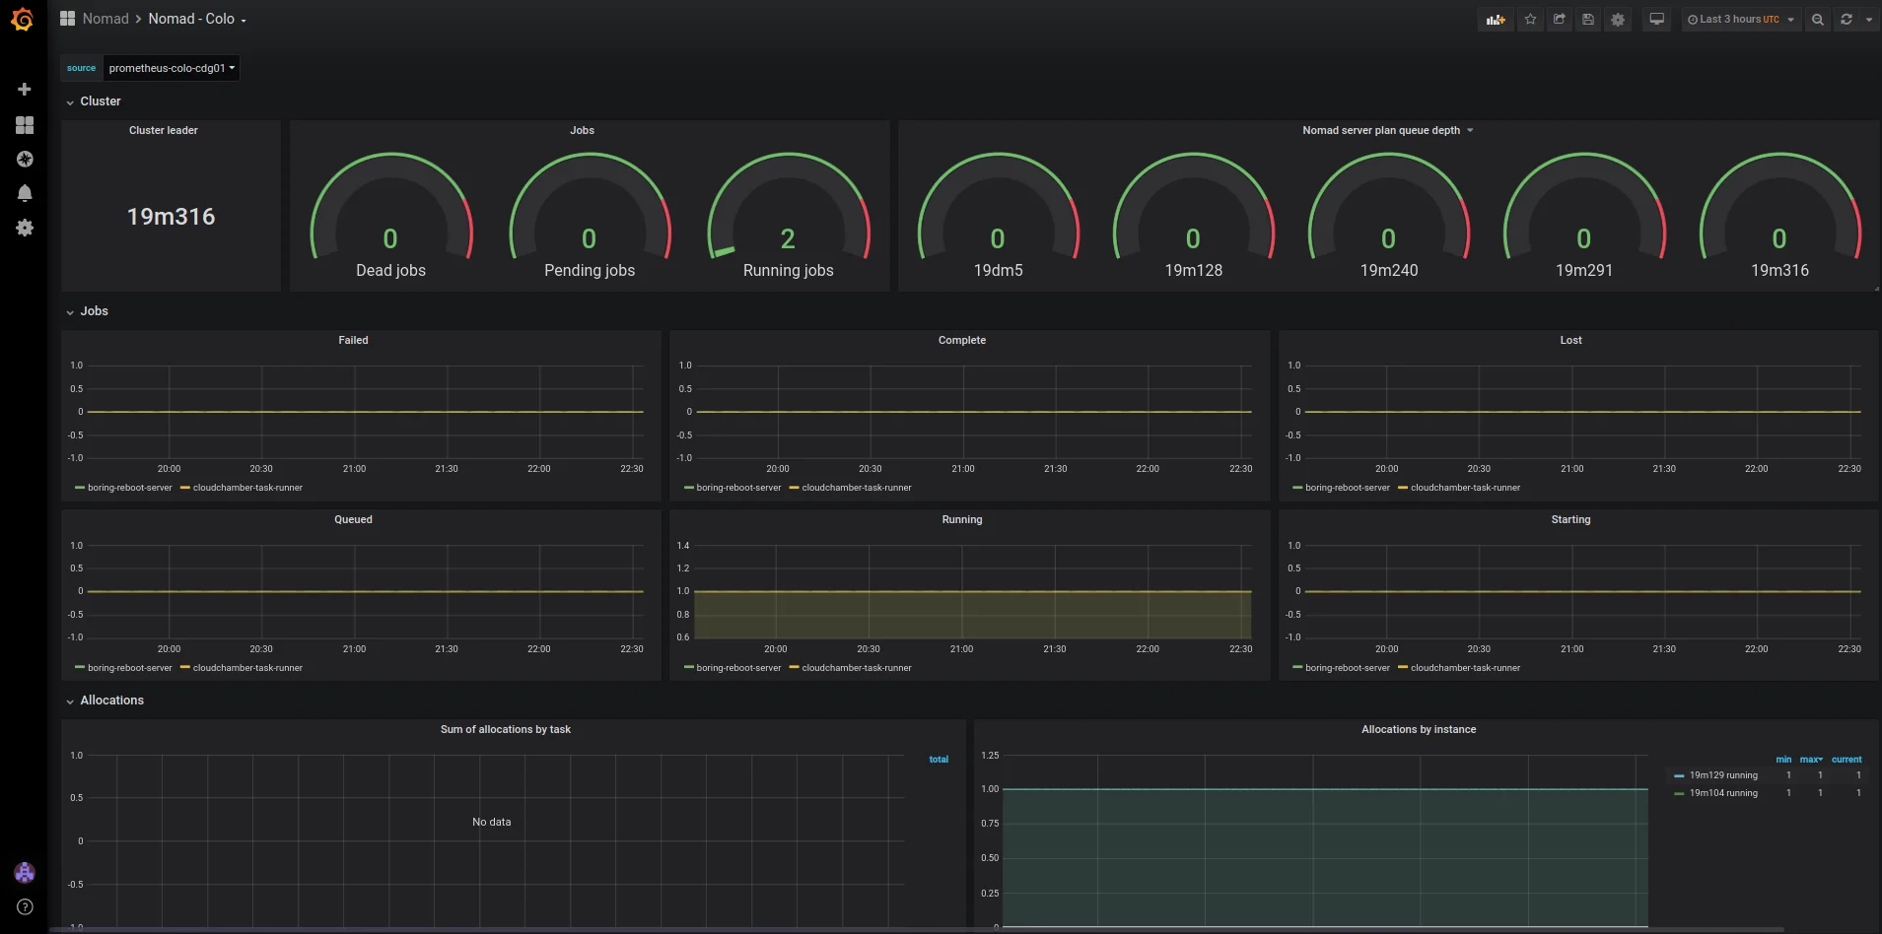Click the 19dm5 queue depth gauge
The width and height of the screenshot is (1882, 934).
coord(998,215)
